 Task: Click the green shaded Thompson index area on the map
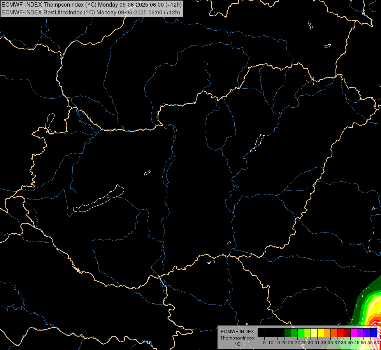pos(359,306)
